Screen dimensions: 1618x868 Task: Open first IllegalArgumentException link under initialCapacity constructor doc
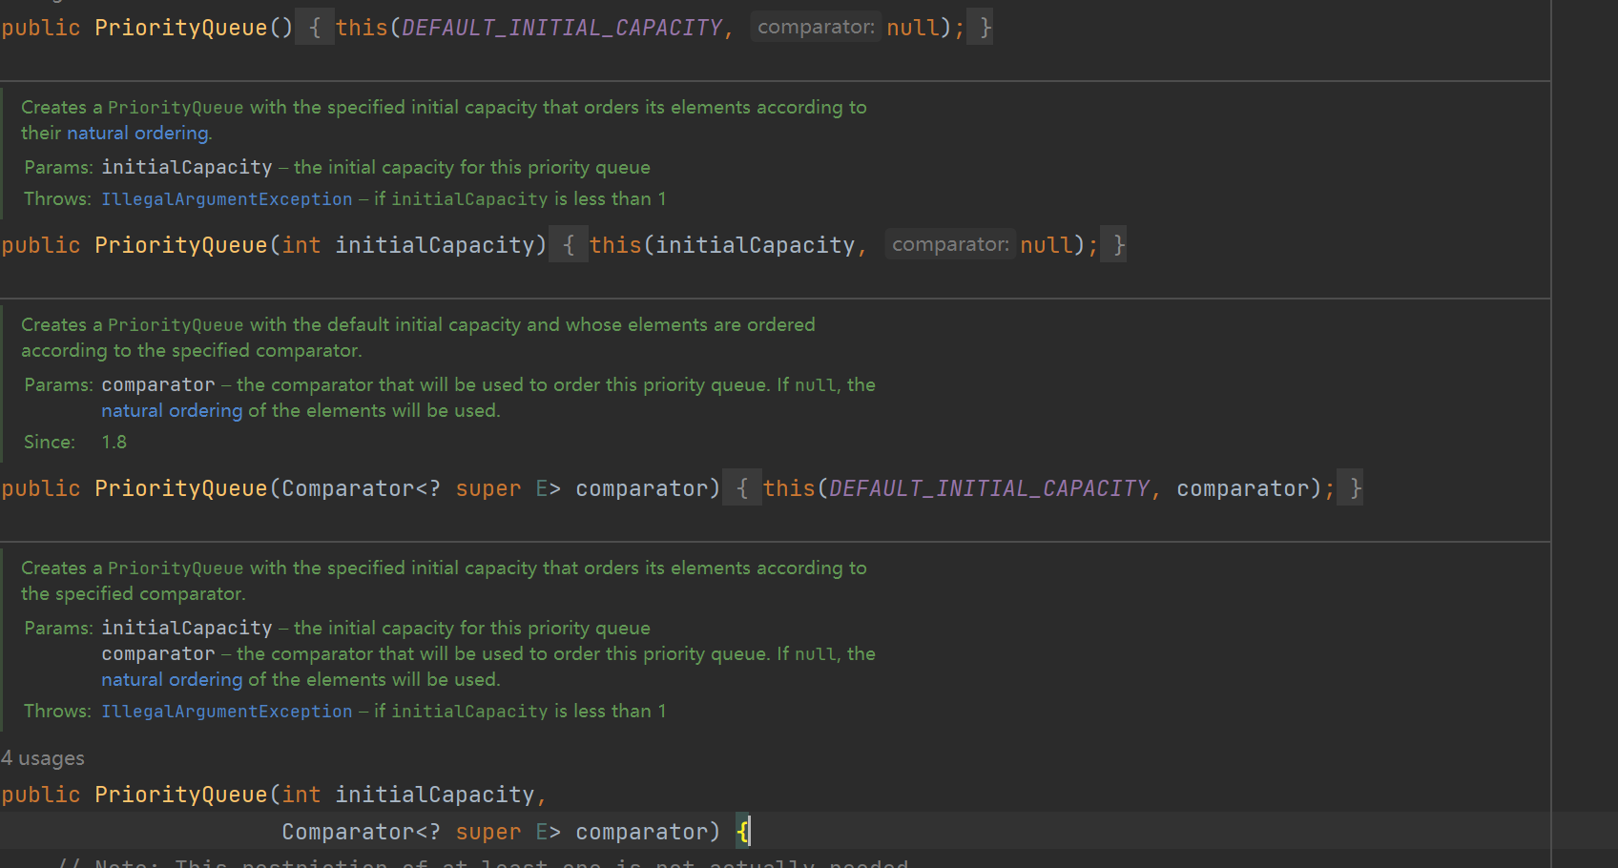tap(227, 199)
